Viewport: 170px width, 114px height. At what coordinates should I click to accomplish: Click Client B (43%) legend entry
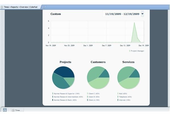(x=93, y=97)
